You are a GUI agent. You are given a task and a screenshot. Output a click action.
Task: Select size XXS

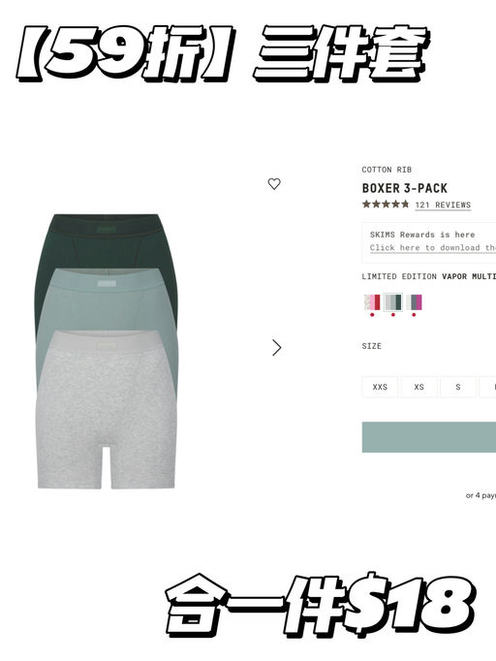pos(380,387)
